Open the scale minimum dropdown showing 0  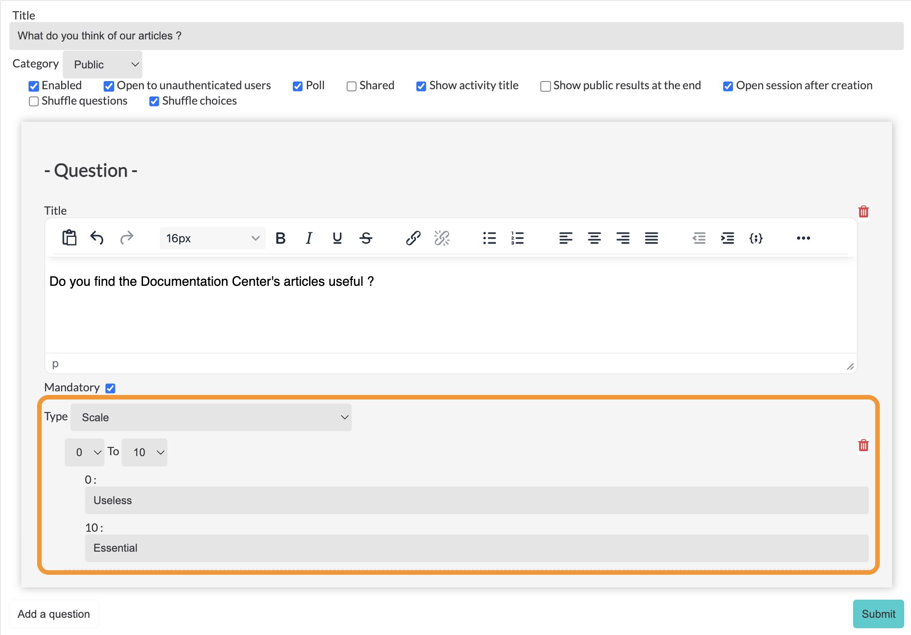(x=85, y=452)
